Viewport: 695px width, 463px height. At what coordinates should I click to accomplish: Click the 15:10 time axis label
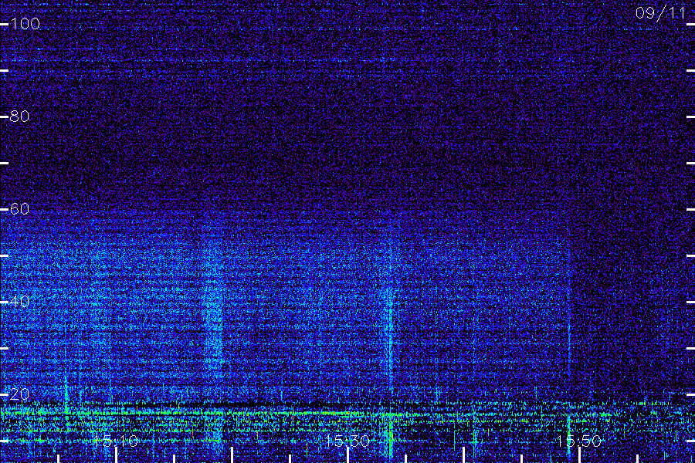click(116, 441)
